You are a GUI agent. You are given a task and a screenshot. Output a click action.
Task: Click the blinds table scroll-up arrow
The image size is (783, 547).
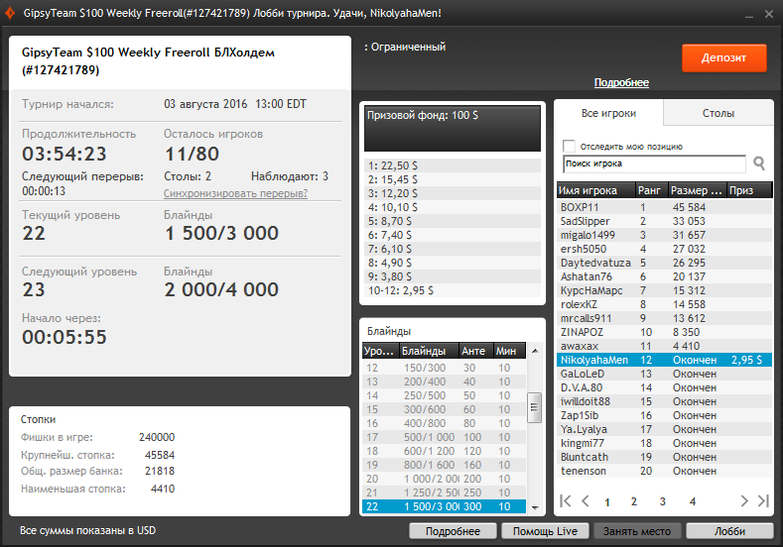pyautogui.click(x=535, y=351)
